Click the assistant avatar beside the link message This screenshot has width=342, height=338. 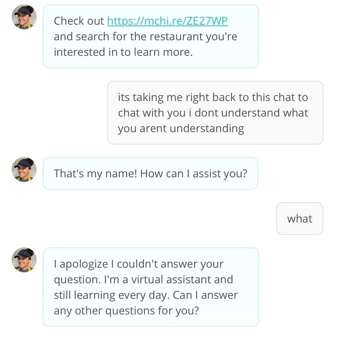point(24,17)
